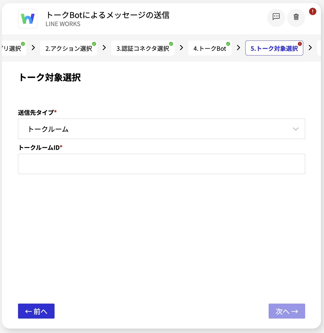Click the LINE WORKS subtitle text

coord(63,24)
